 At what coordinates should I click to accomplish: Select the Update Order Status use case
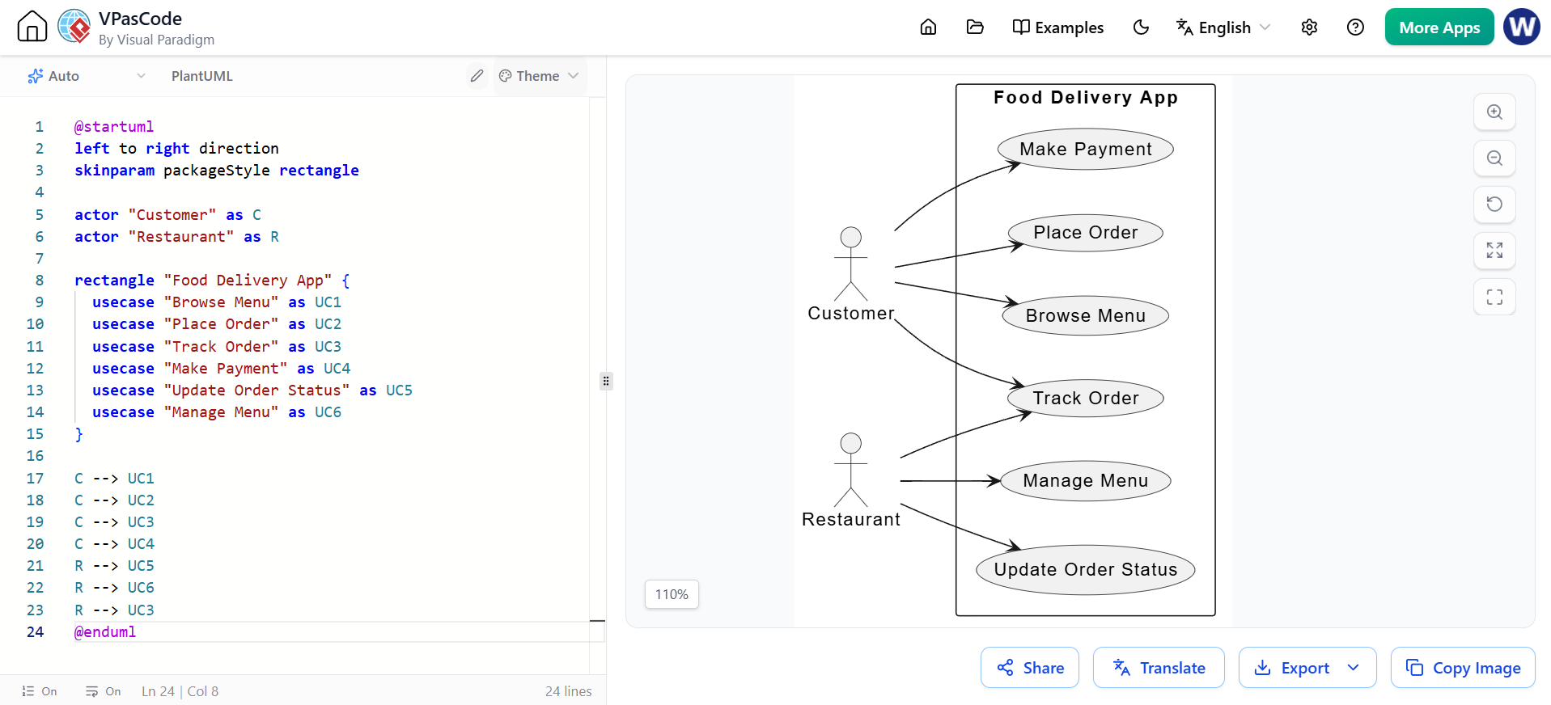[1086, 569]
